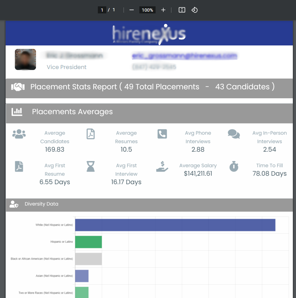Click the Avg First Interview hourglass icon

point(90,167)
